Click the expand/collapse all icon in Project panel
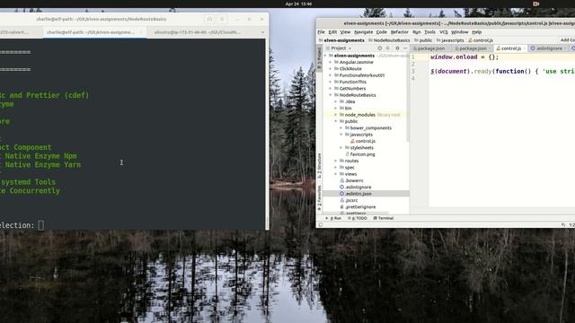This screenshot has width=575, height=323. pyautogui.click(x=387, y=48)
